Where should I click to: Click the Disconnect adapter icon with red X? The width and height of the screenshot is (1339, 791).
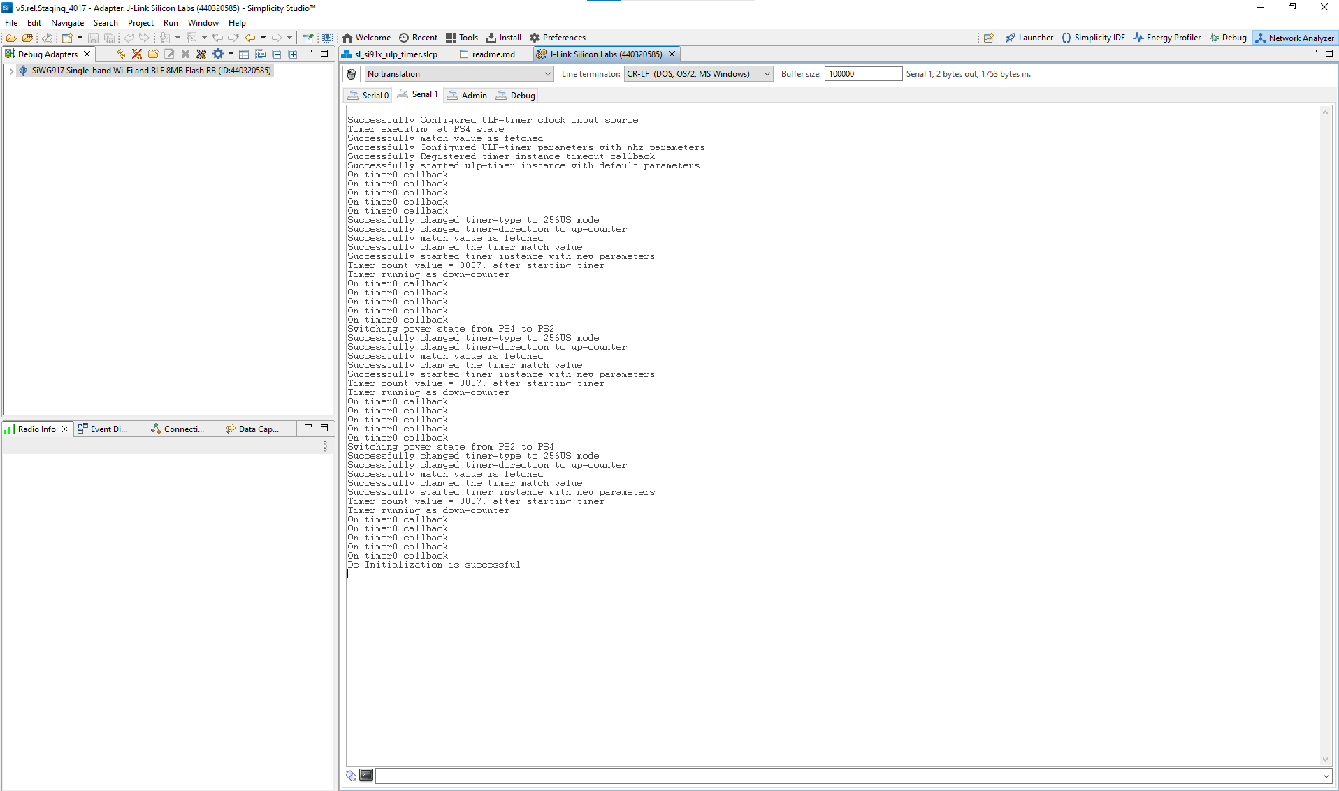pos(137,54)
